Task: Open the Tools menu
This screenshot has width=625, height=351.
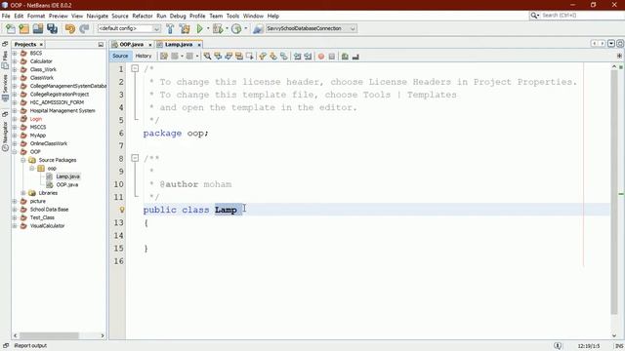Action: [x=232, y=16]
